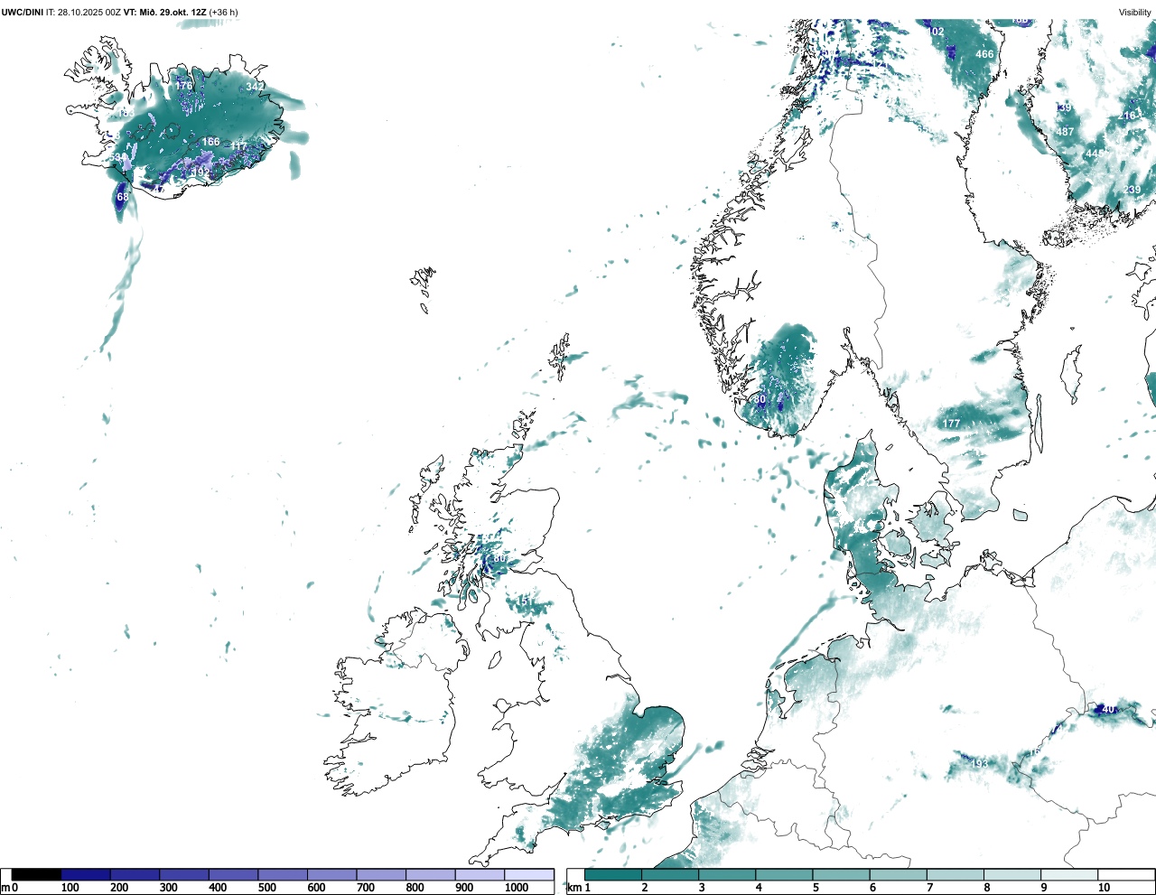Click the dark navy 100–200 m legend swatch
Viewport: 1156px width, 895px height.
tap(86, 874)
